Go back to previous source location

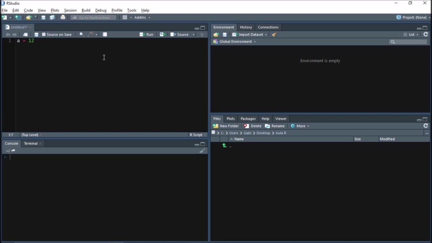pos(8,34)
